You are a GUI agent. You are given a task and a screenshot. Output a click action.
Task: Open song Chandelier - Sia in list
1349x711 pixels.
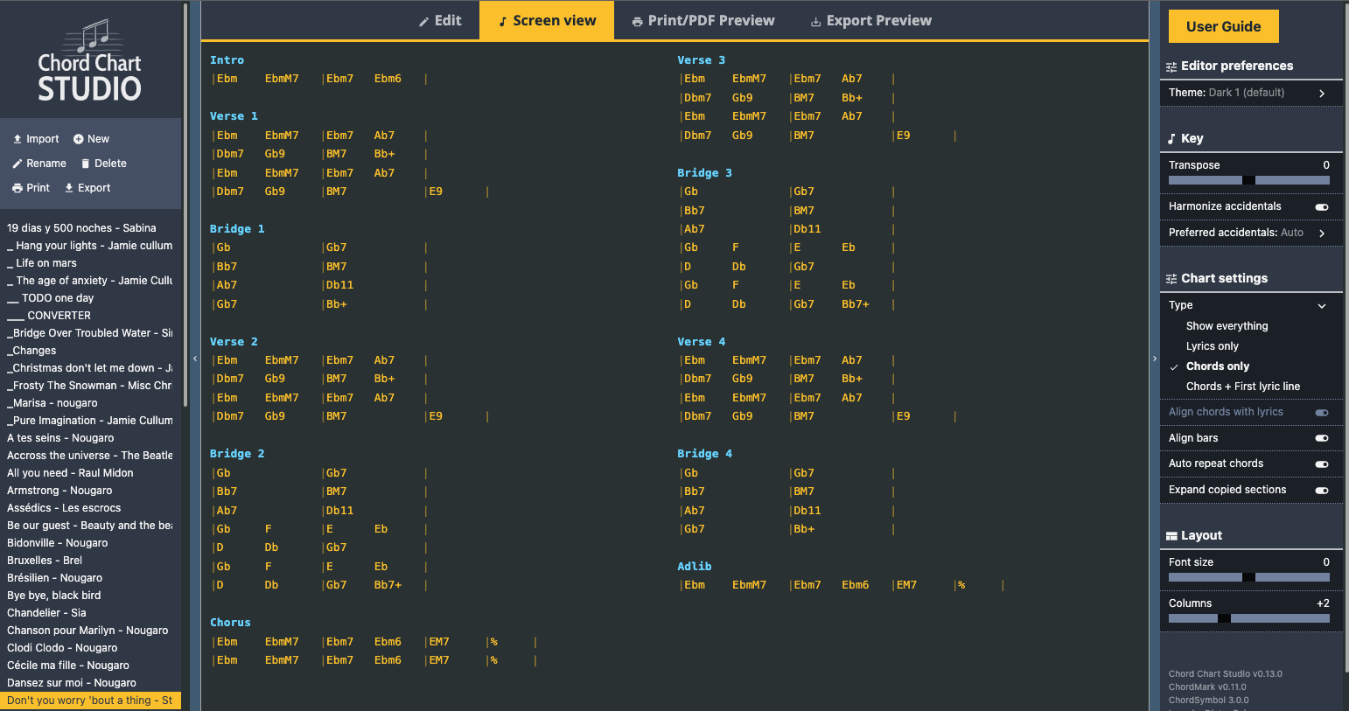(x=46, y=613)
